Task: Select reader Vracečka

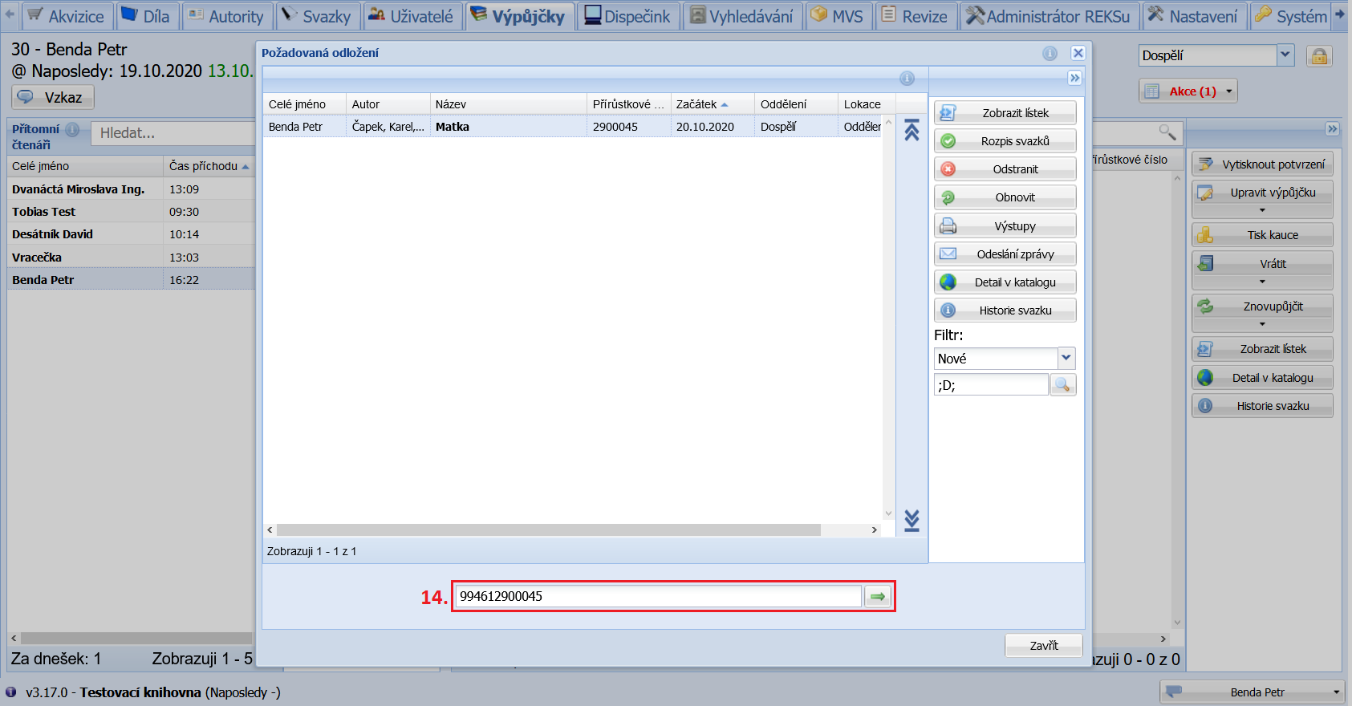Action: coord(131,258)
